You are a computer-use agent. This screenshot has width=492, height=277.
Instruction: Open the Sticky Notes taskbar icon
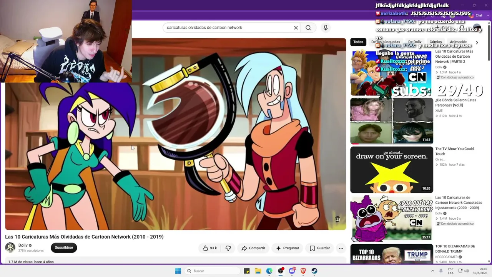click(247, 271)
